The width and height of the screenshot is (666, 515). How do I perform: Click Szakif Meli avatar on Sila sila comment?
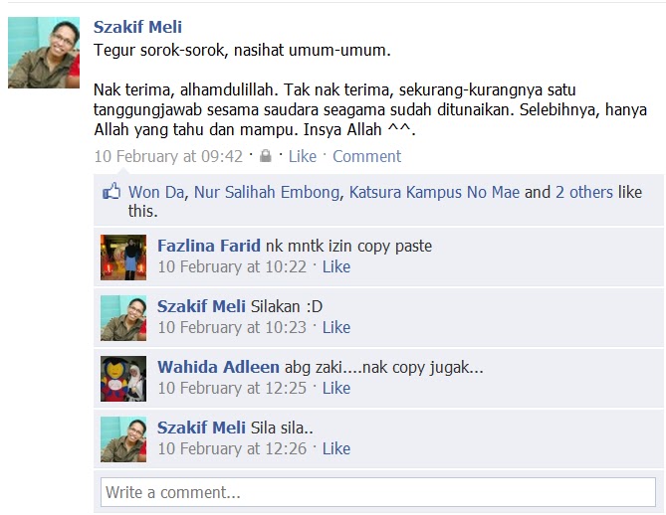(123, 439)
